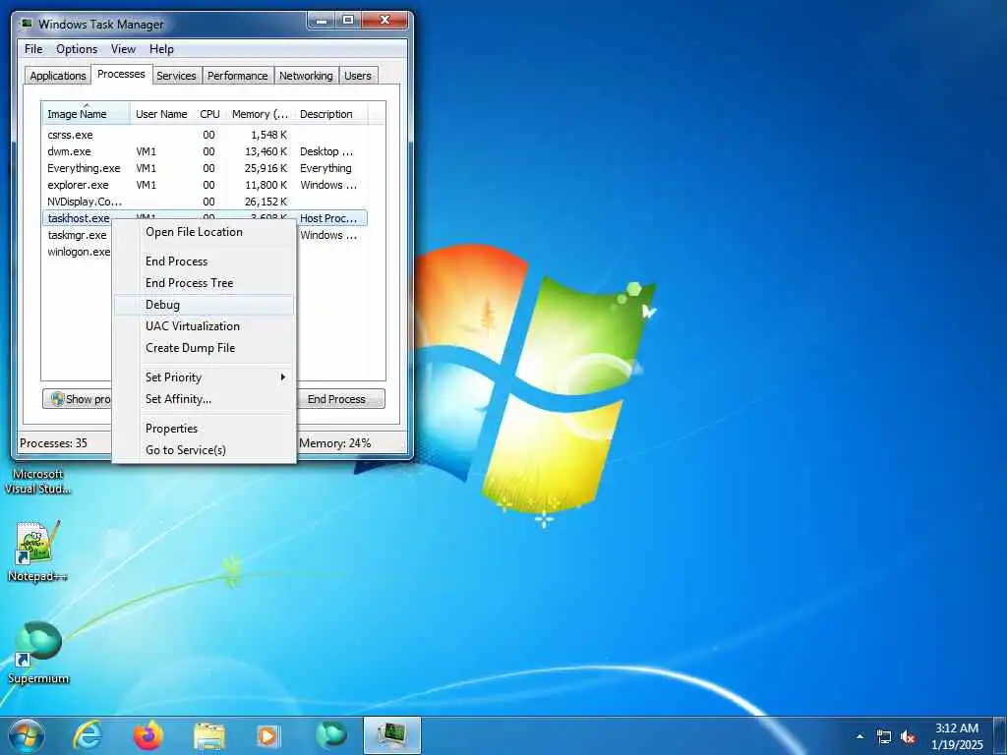The image size is (1007, 755).
Task: Click the 25,916 K memory value
Action: click(x=266, y=168)
